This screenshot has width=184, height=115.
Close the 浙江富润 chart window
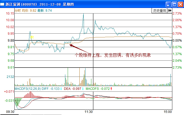(x=180, y=4)
